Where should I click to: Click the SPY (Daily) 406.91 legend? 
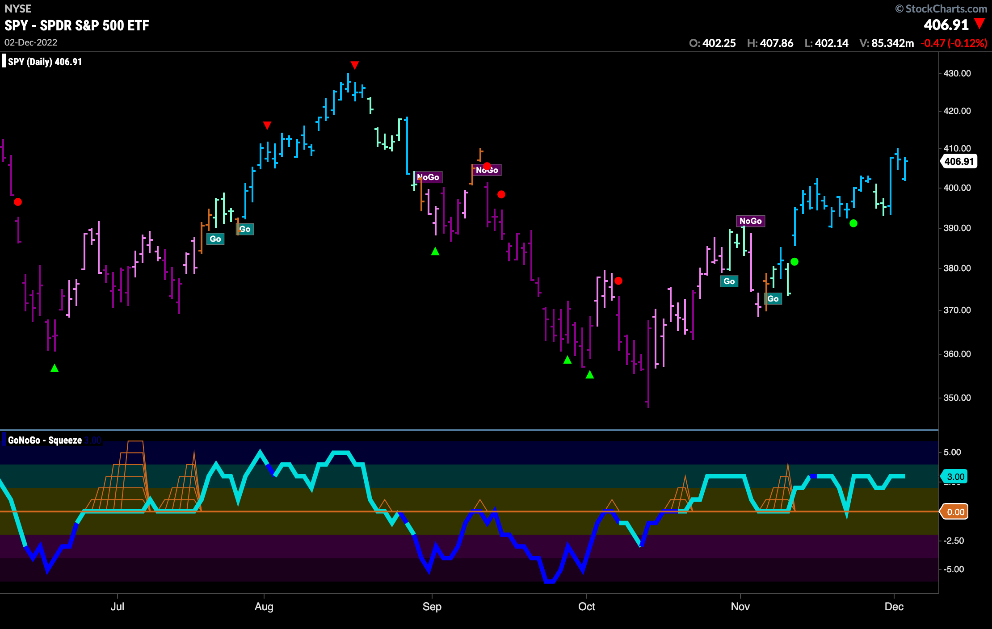click(45, 62)
